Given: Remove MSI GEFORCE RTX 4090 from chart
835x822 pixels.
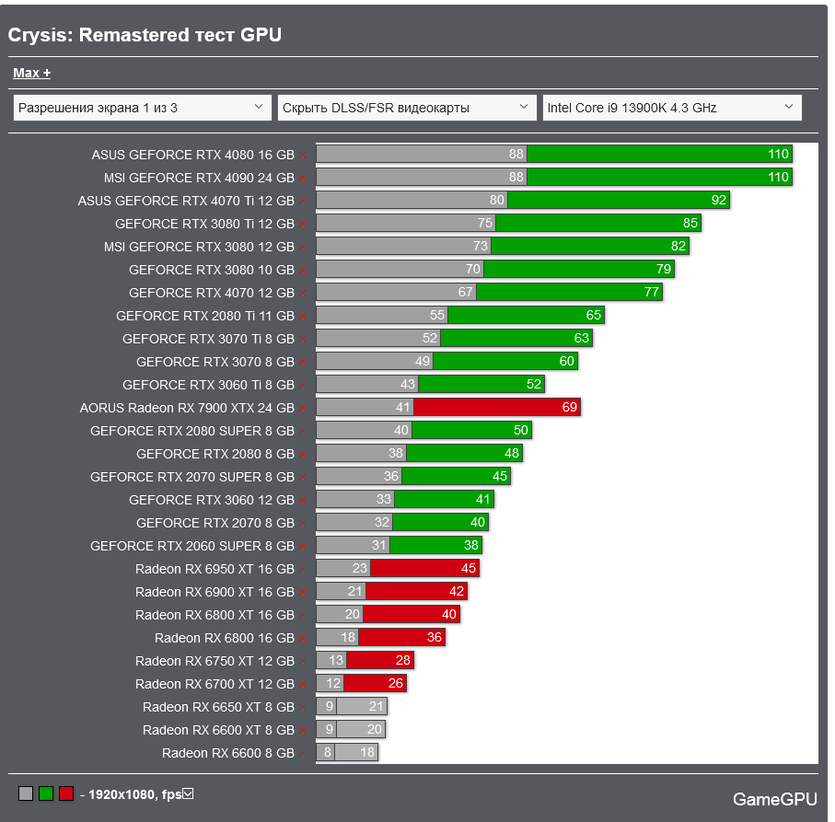Looking at the screenshot, I should click(302, 177).
